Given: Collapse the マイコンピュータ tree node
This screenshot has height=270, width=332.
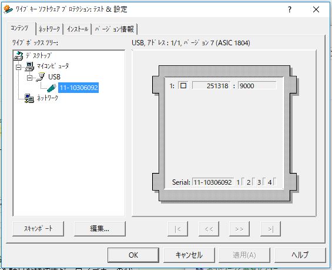Looking at the screenshot, I should (x=19, y=67).
